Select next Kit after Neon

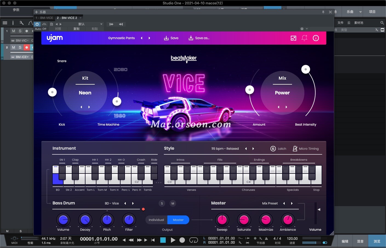[x=89, y=107]
